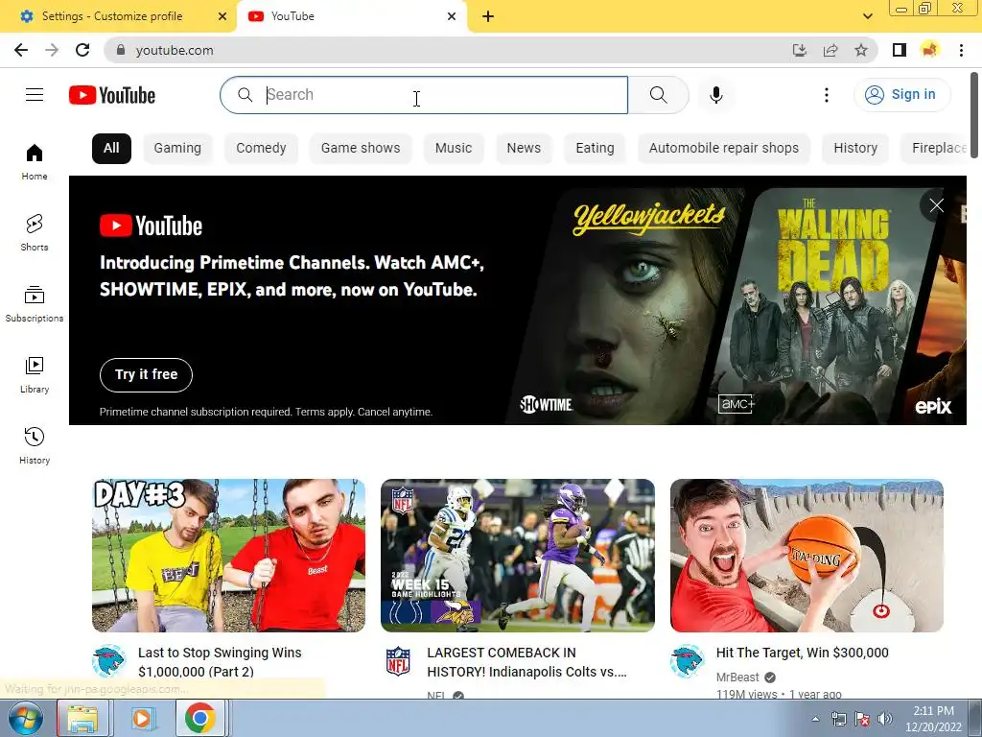982x737 pixels.
Task: Open Hit The Target video thumbnail
Action: (x=807, y=556)
